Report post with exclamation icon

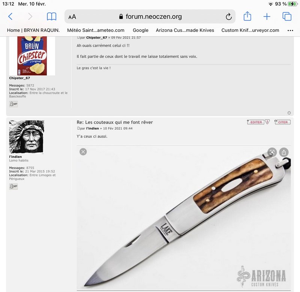[x=267, y=122]
